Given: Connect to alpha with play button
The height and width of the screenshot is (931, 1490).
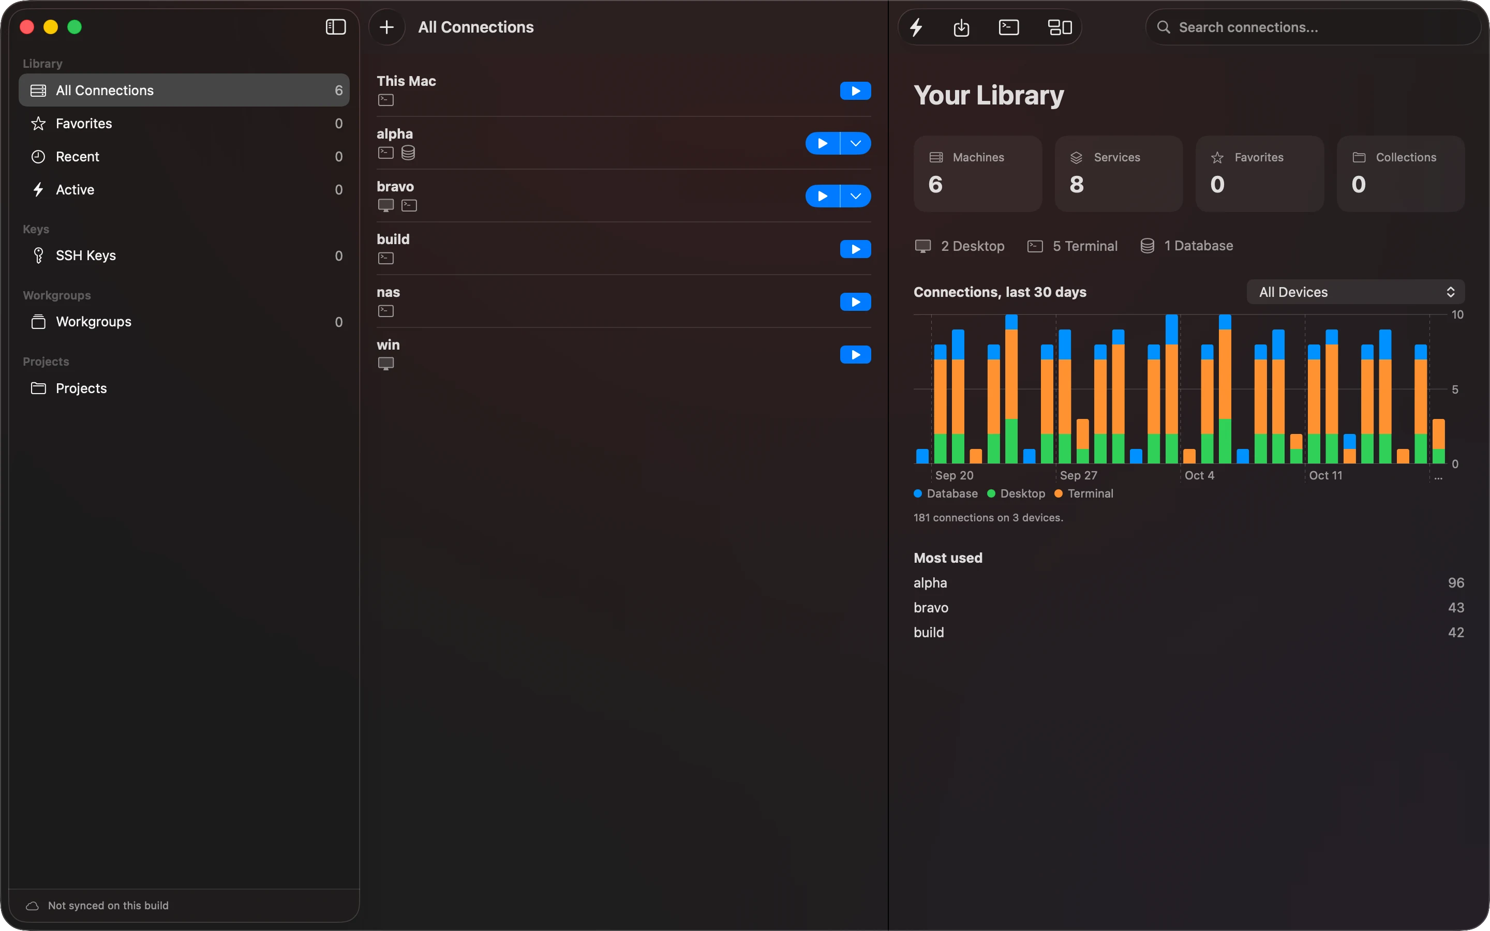Looking at the screenshot, I should [823, 143].
